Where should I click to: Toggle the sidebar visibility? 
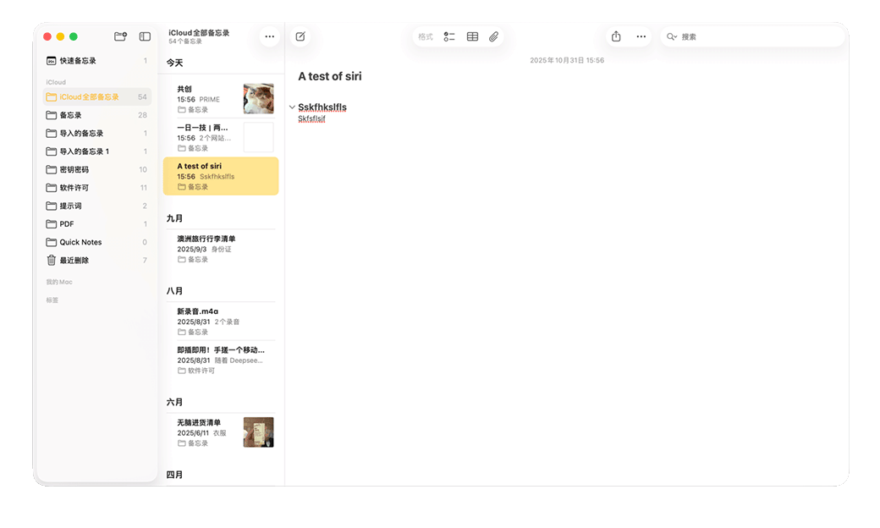coord(145,36)
